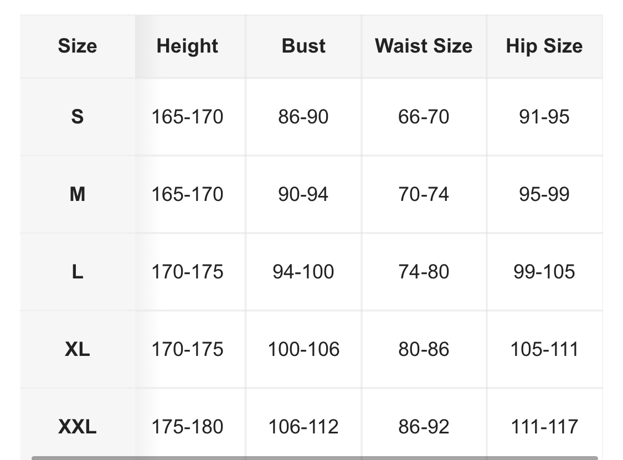The image size is (623, 460).
Task: Click the 80-86 waist cell
Action: (x=424, y=349)
